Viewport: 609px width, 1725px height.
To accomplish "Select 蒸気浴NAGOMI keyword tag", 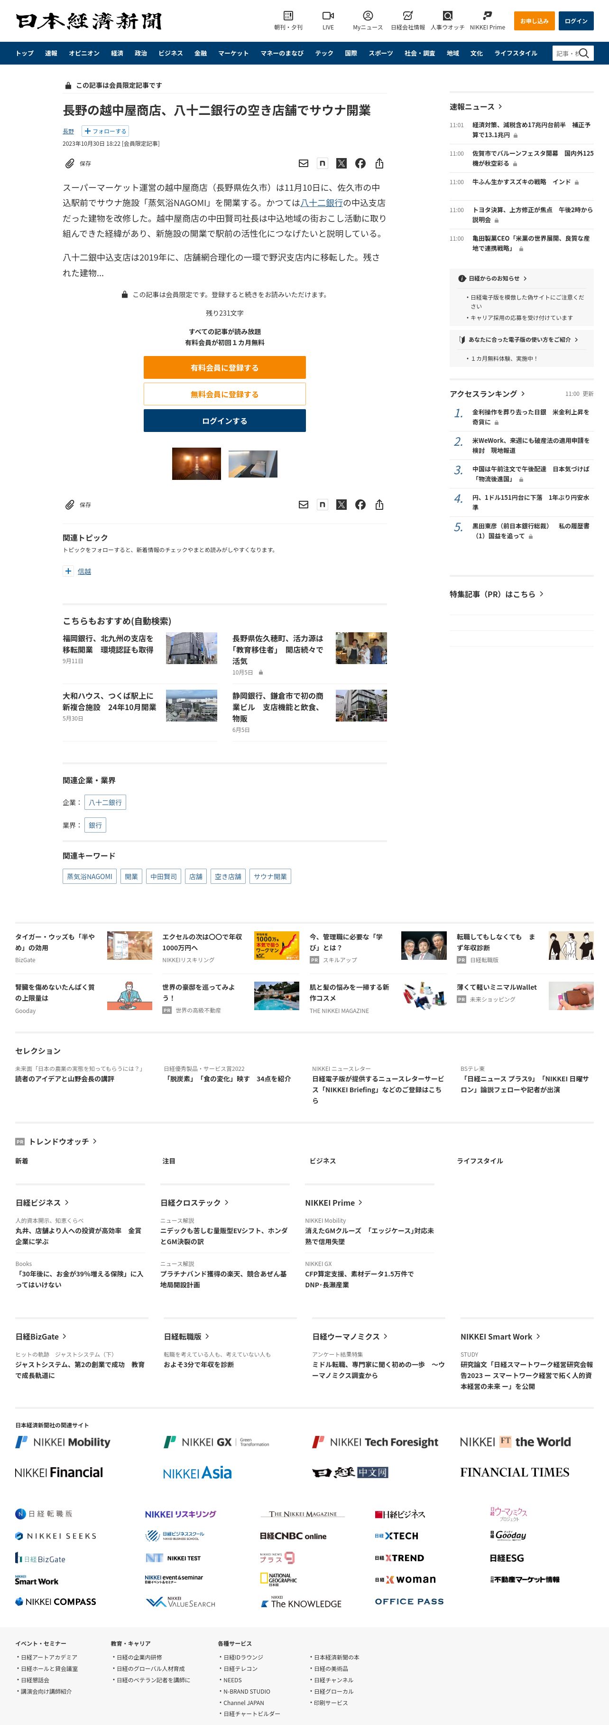I will coord(90,877).
